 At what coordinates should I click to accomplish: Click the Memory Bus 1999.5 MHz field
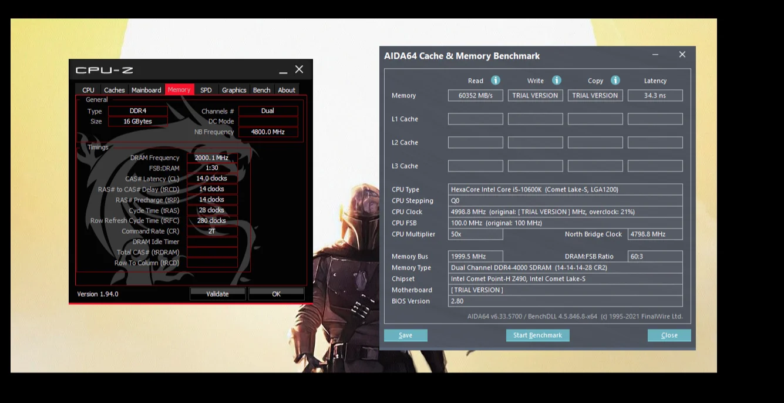pyautogui.click(x=476, y=256)
